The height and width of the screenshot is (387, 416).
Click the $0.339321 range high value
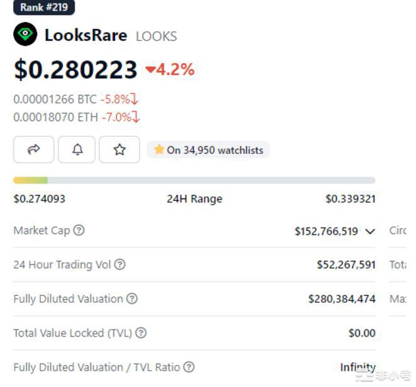[x=350, y=199]
